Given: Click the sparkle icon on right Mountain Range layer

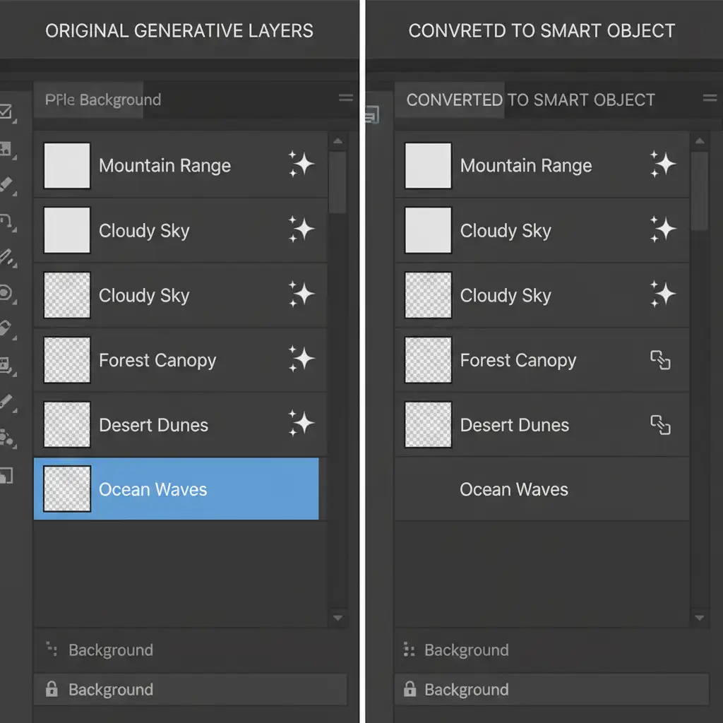Looking at the screenshot, I should (x=663, y=165).
